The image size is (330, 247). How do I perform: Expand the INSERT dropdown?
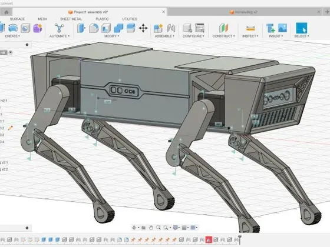click(276, 36)
